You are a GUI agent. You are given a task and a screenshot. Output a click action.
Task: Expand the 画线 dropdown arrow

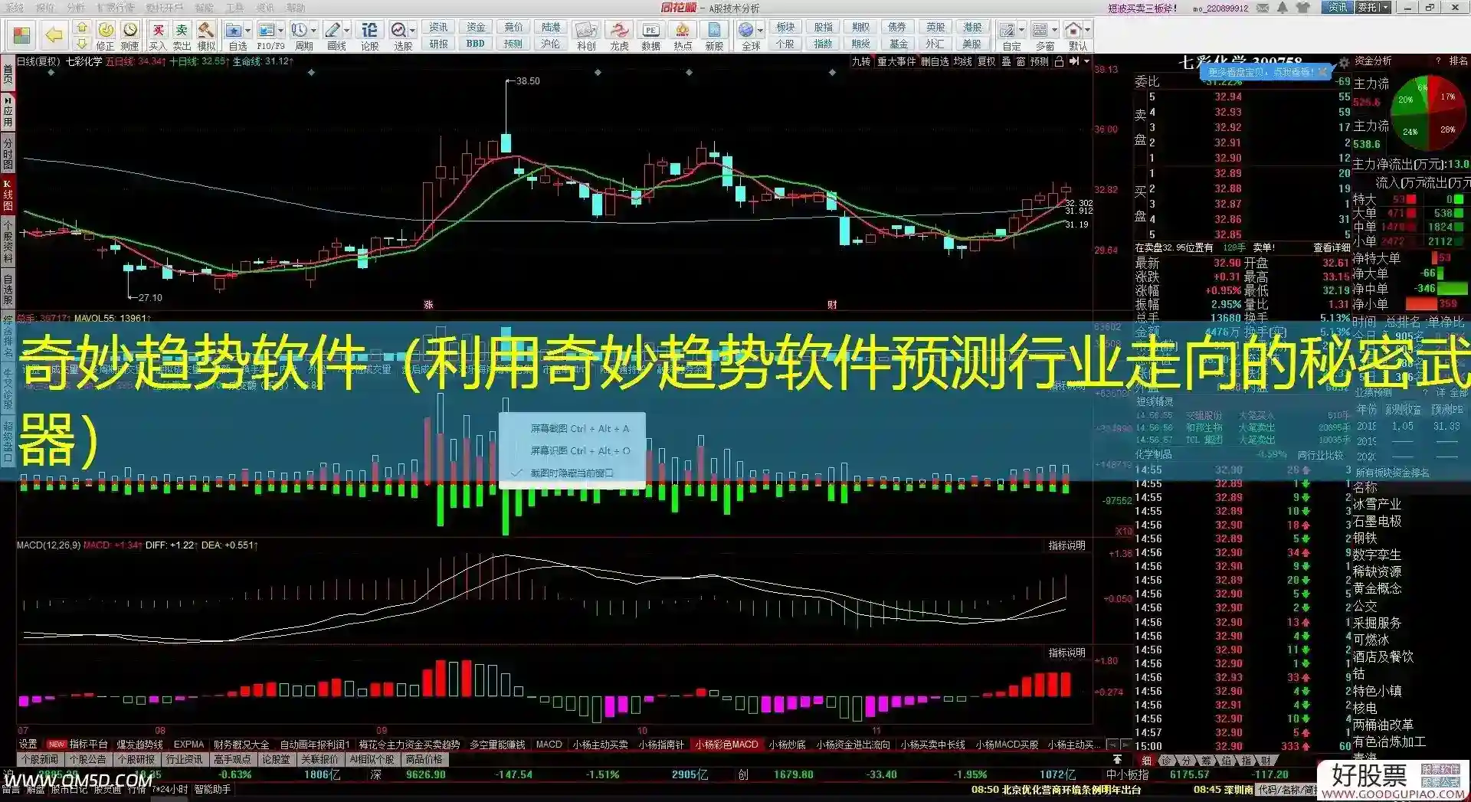[x=347, y=30]
